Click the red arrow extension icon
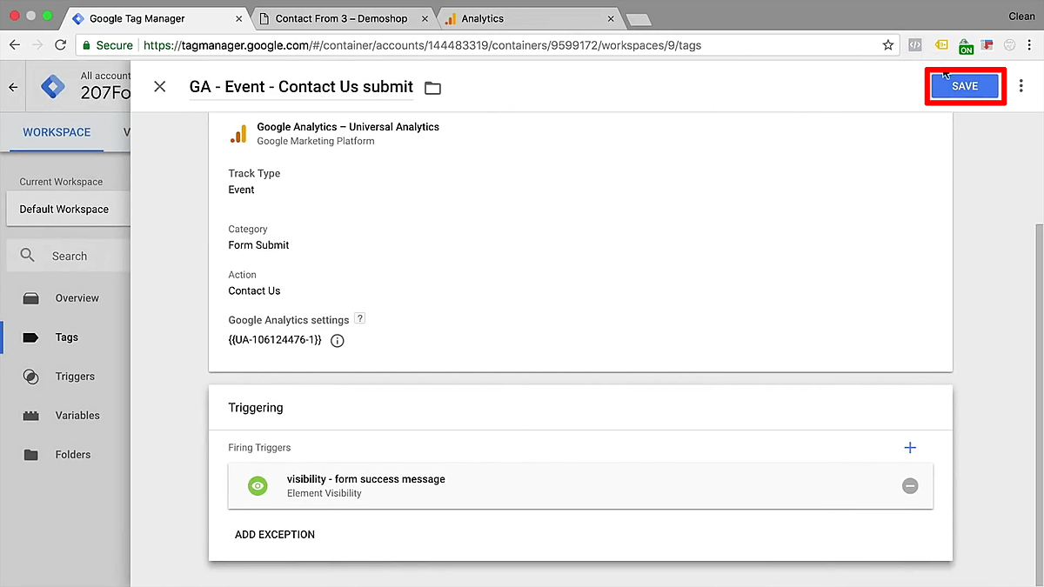Viewport: 1044px width, 587px height. pyautogui.click(x=987, y=45)
